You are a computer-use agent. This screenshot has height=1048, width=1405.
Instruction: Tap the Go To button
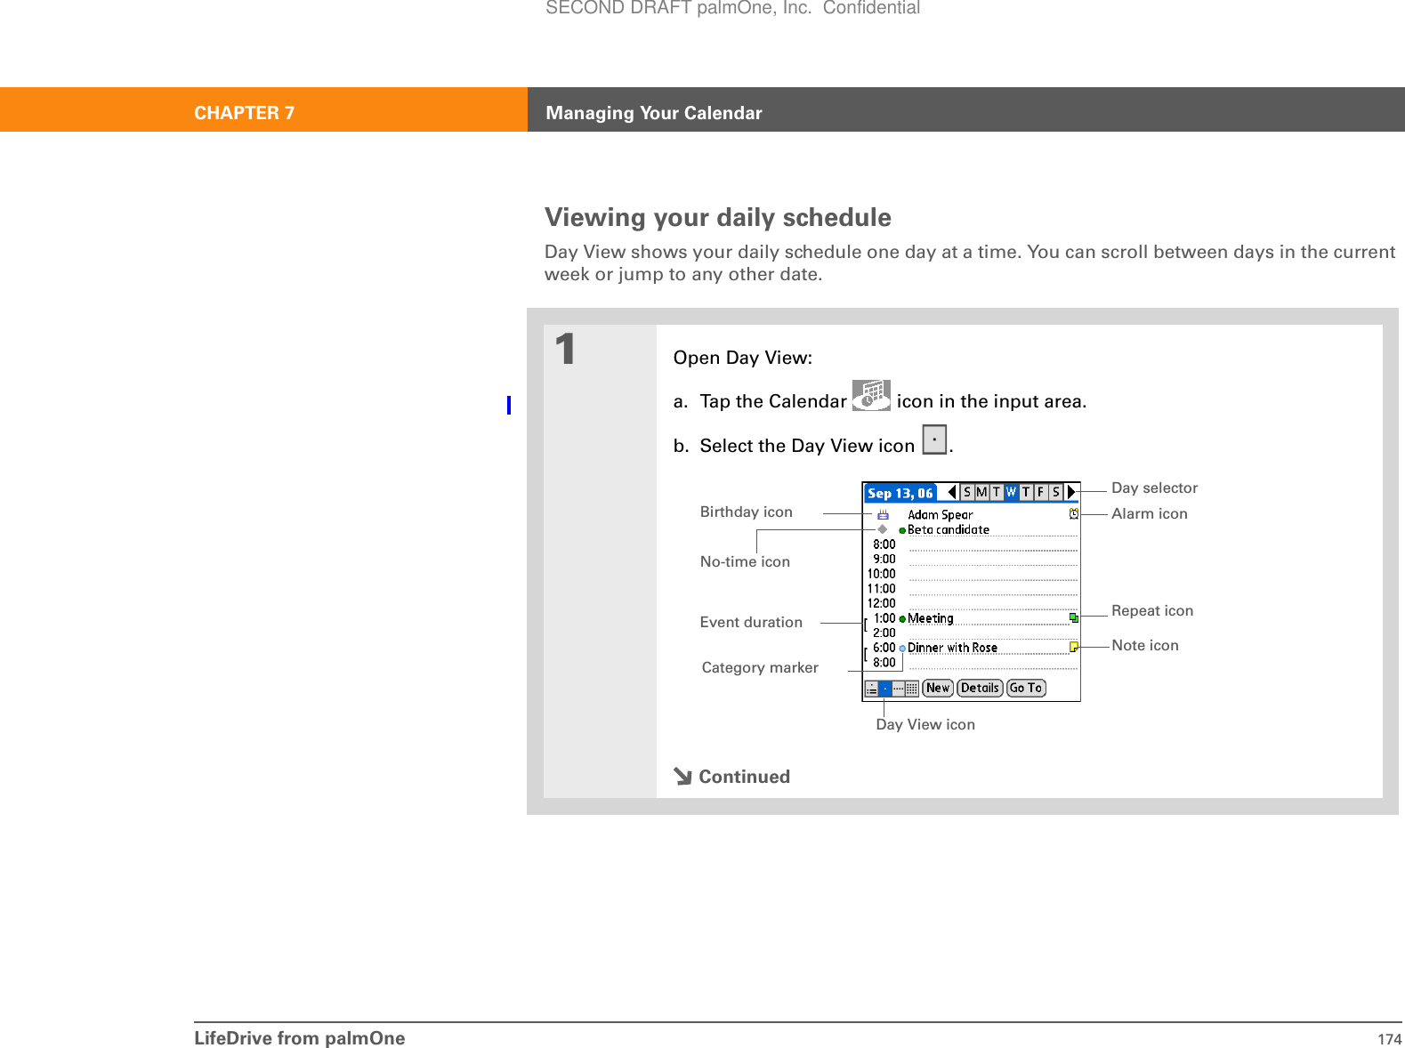1026,688
